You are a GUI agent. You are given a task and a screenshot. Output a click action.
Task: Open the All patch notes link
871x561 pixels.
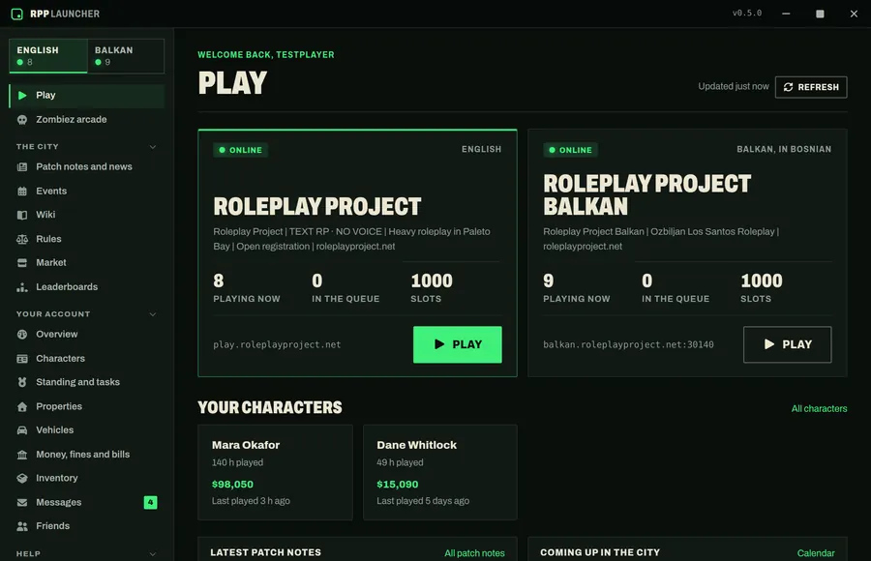pyautogui.click(x=474, y=553)
